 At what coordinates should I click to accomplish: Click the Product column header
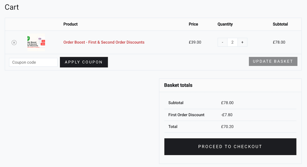tap(70, 24)
